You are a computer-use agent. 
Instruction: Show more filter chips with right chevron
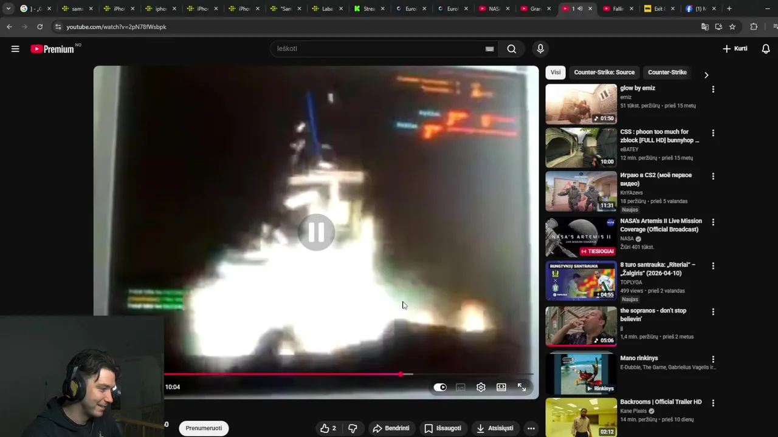[x=706, y=75]
